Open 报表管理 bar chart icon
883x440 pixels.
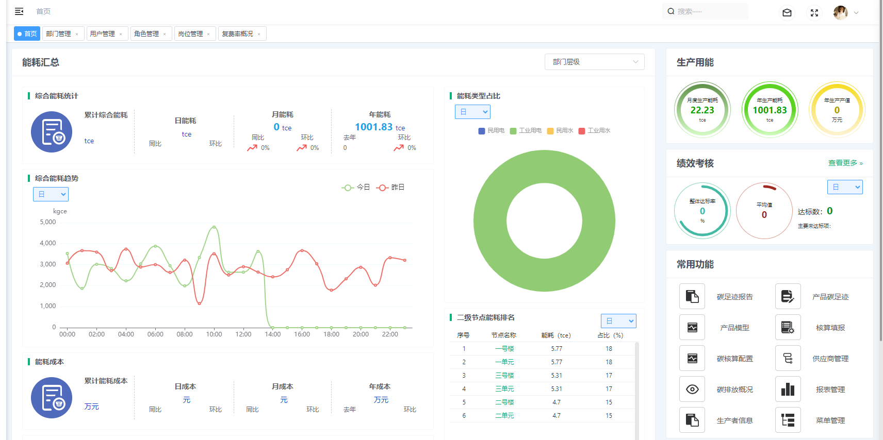(x=788, y=389)
